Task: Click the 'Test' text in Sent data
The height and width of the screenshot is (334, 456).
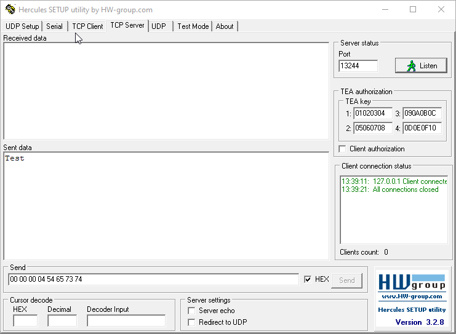Action: (15, 159)
